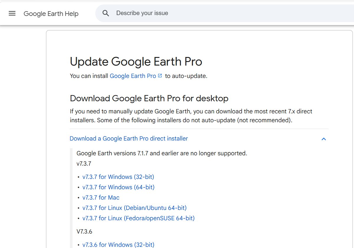
Task: Download v7.3.7 for Windows (64-bit)
Action: click(x=119, y=187)
